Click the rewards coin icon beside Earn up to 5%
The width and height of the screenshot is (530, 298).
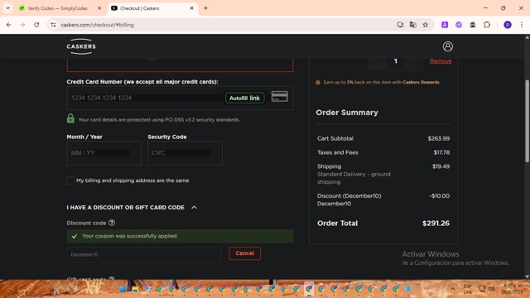[318, 83]
